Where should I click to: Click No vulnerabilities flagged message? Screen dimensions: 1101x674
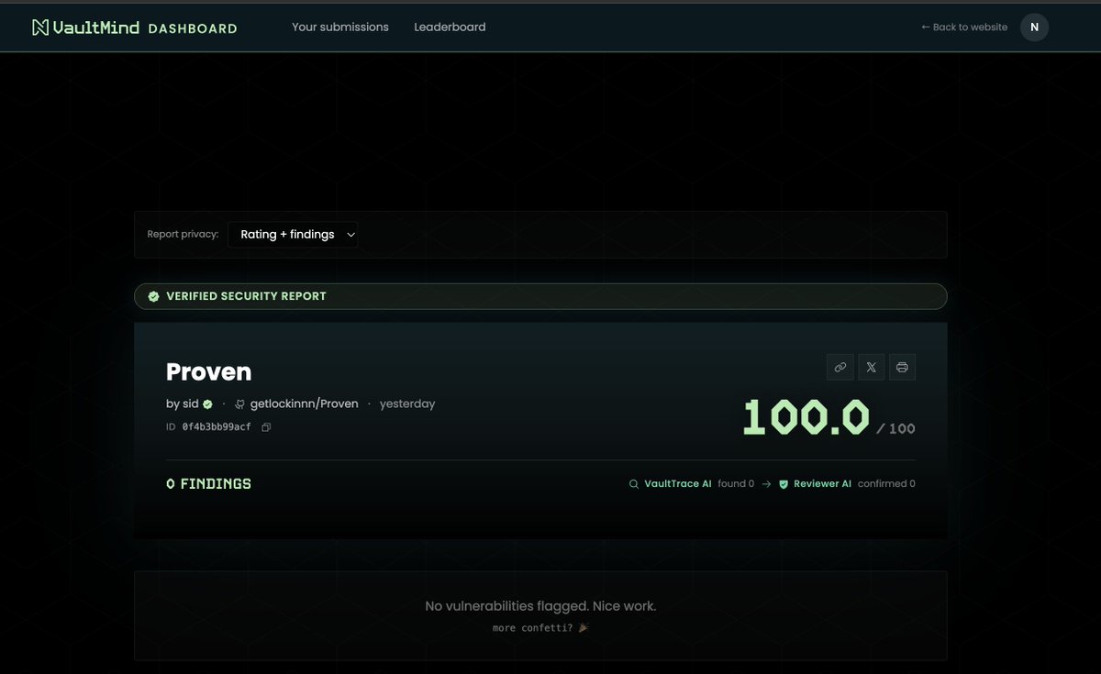pos(540,606)
